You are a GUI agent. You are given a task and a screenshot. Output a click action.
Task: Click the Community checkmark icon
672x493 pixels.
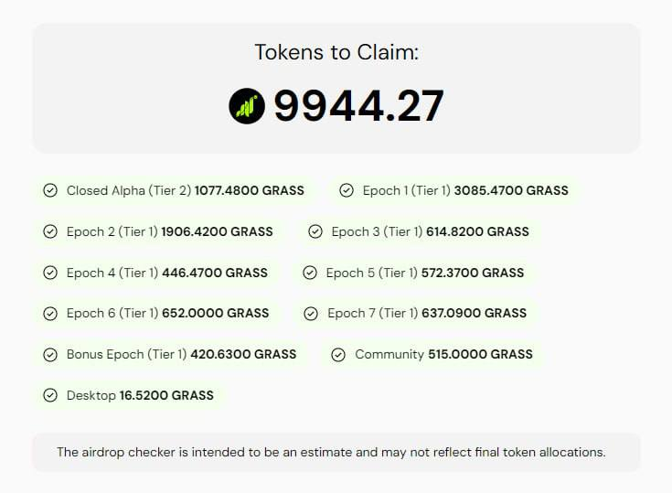click(338, 355)
